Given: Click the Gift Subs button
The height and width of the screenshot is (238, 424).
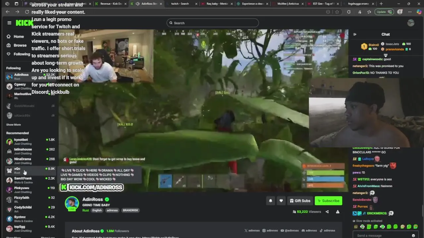Looking at the screenshot, I should (300, 201).
